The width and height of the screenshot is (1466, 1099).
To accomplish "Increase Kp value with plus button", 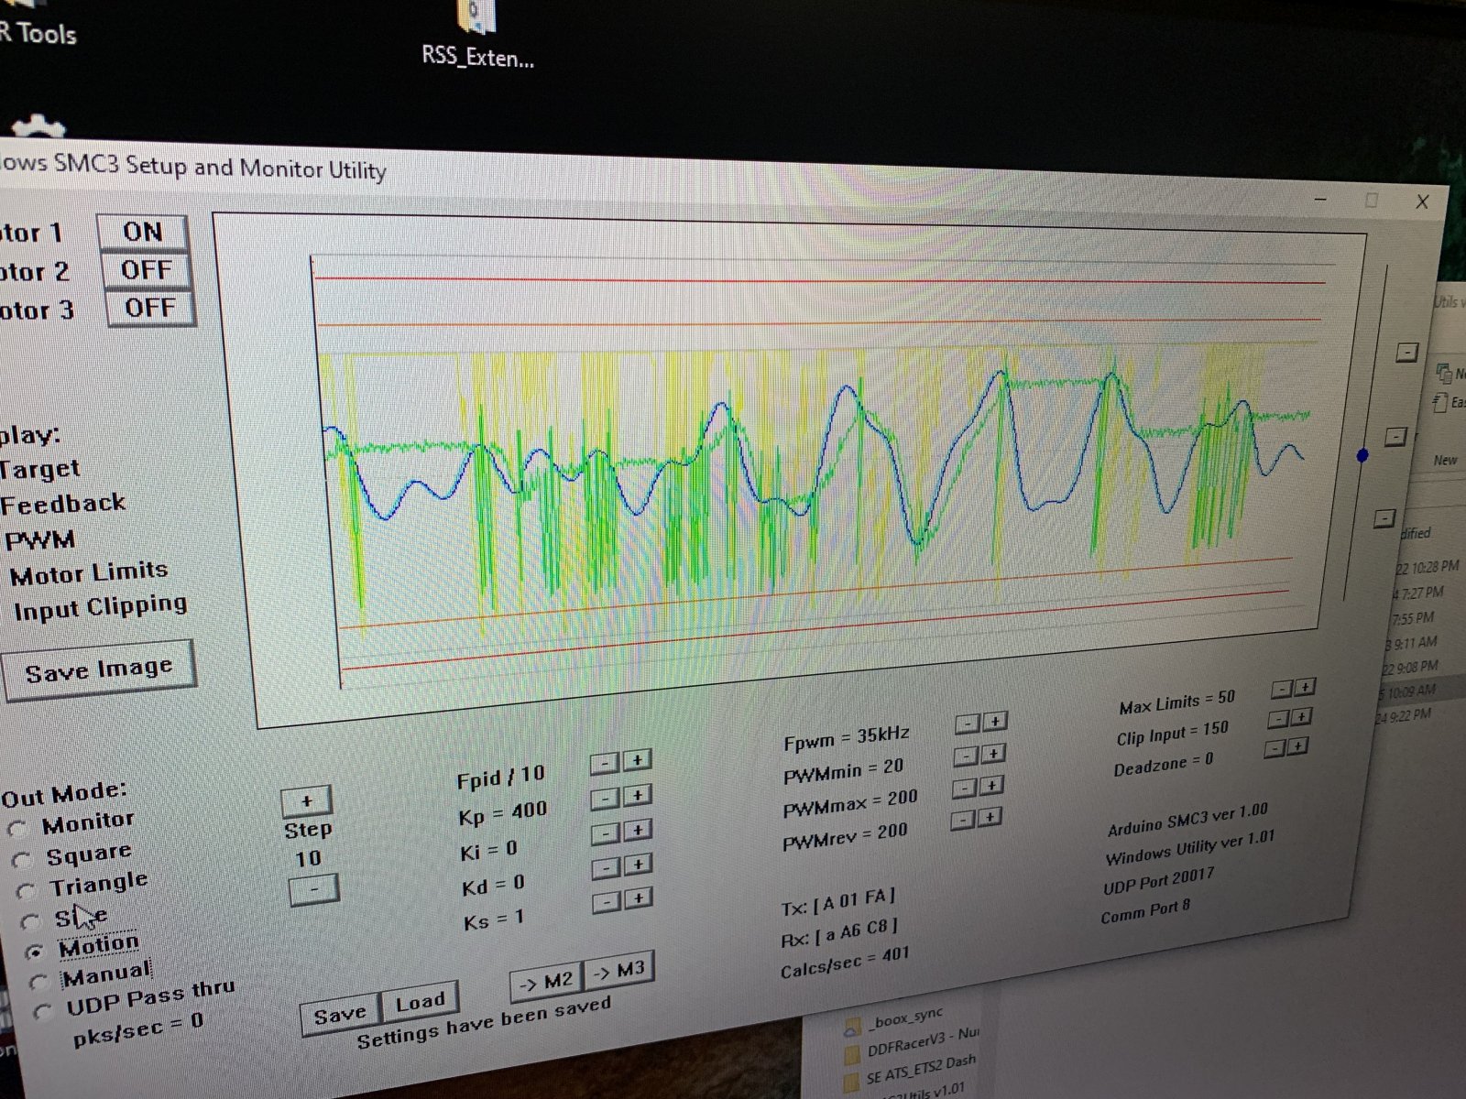I will tap(638, 795).
